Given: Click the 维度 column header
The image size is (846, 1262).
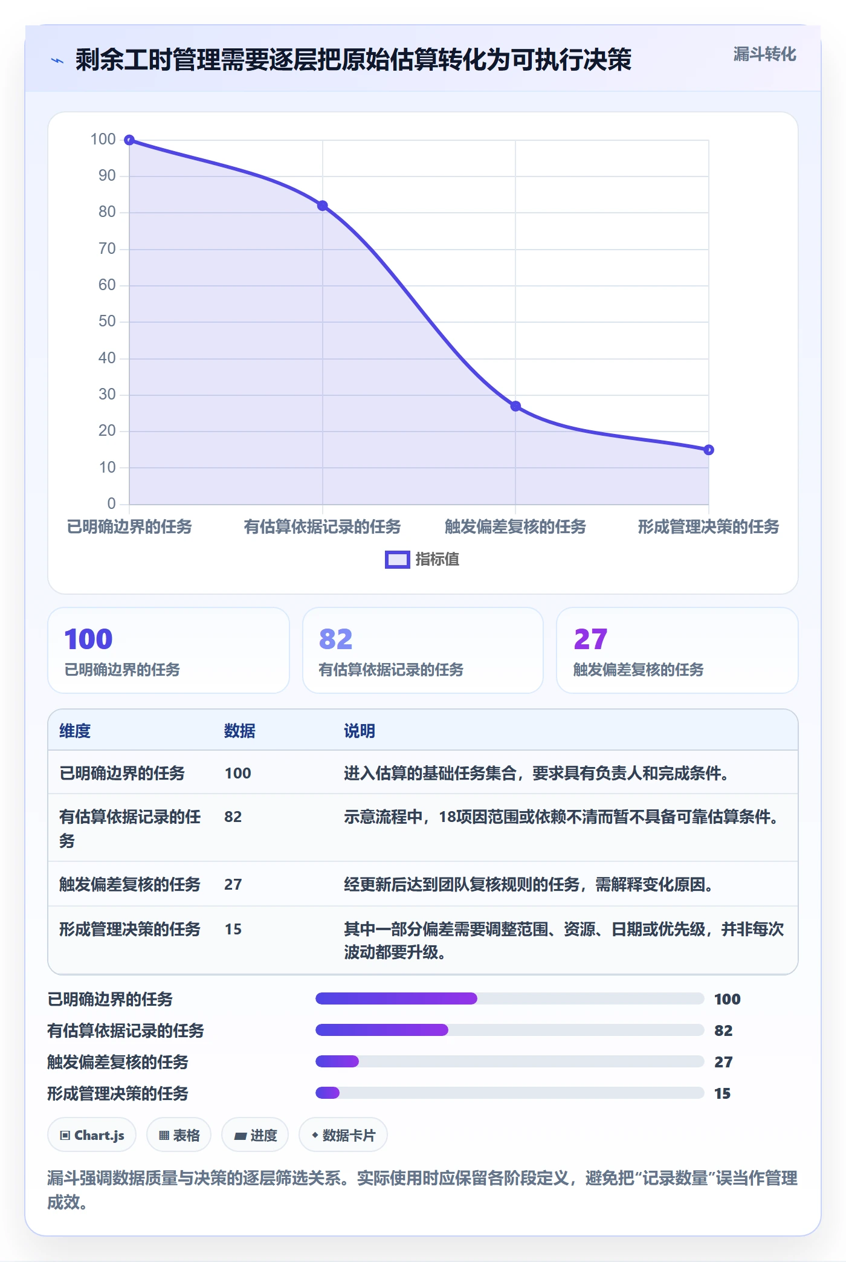Looking at the screenshot, I should (75, 731).
